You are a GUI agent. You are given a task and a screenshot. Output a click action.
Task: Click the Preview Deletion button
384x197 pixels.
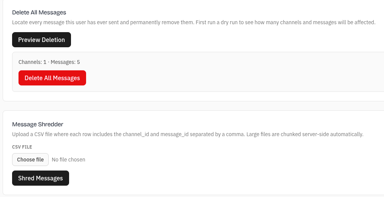pos(42,40)
